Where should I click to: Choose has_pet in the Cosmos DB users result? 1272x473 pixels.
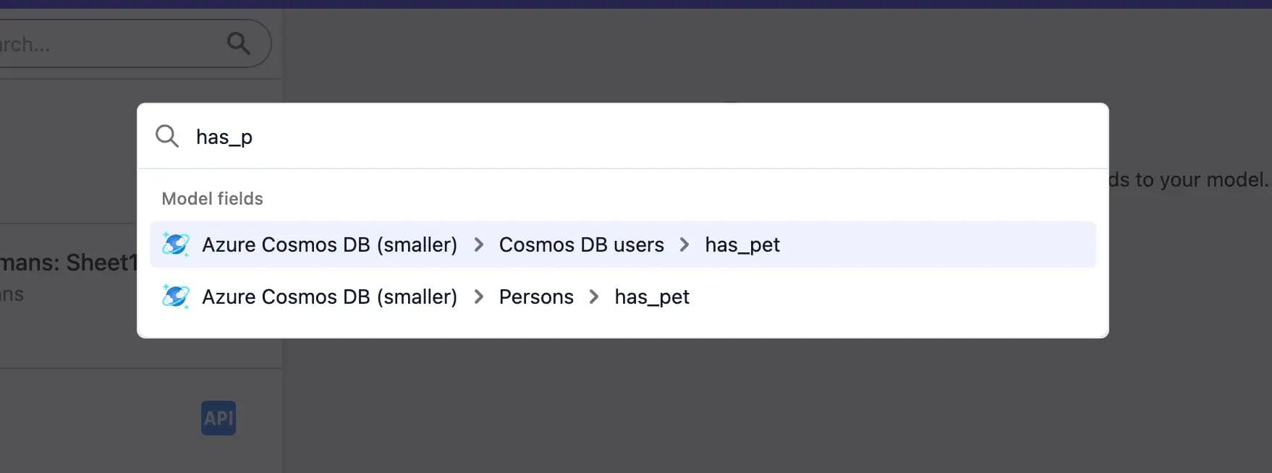point(742,244)
